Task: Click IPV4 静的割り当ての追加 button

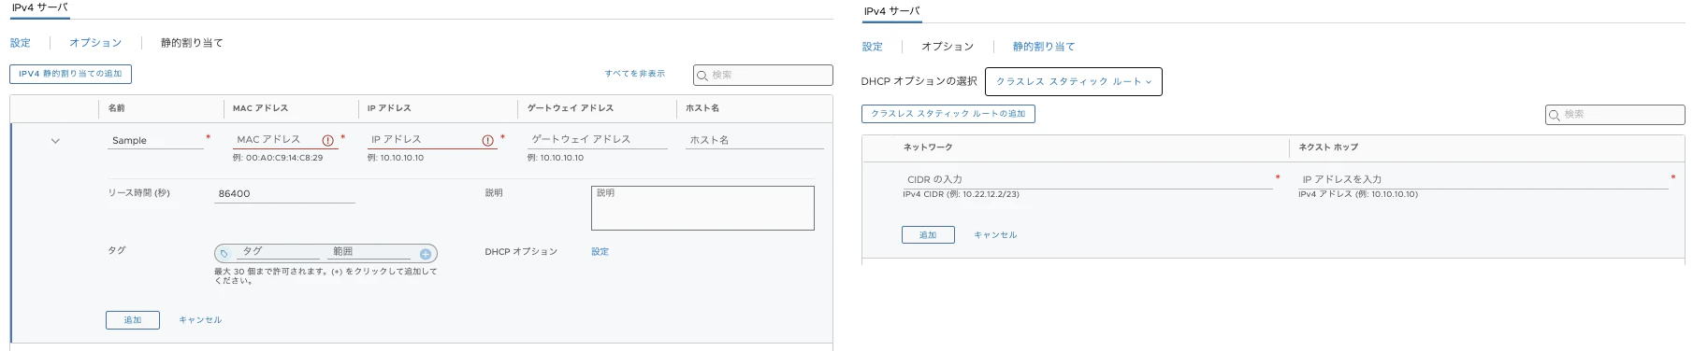Action: coord(70,74)
